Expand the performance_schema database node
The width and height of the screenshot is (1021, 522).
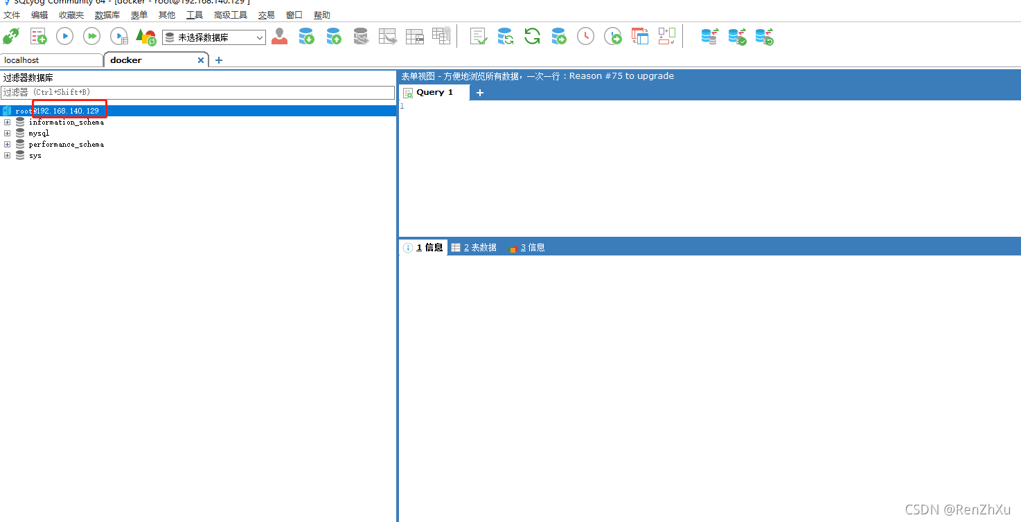[x=7, y=144]
